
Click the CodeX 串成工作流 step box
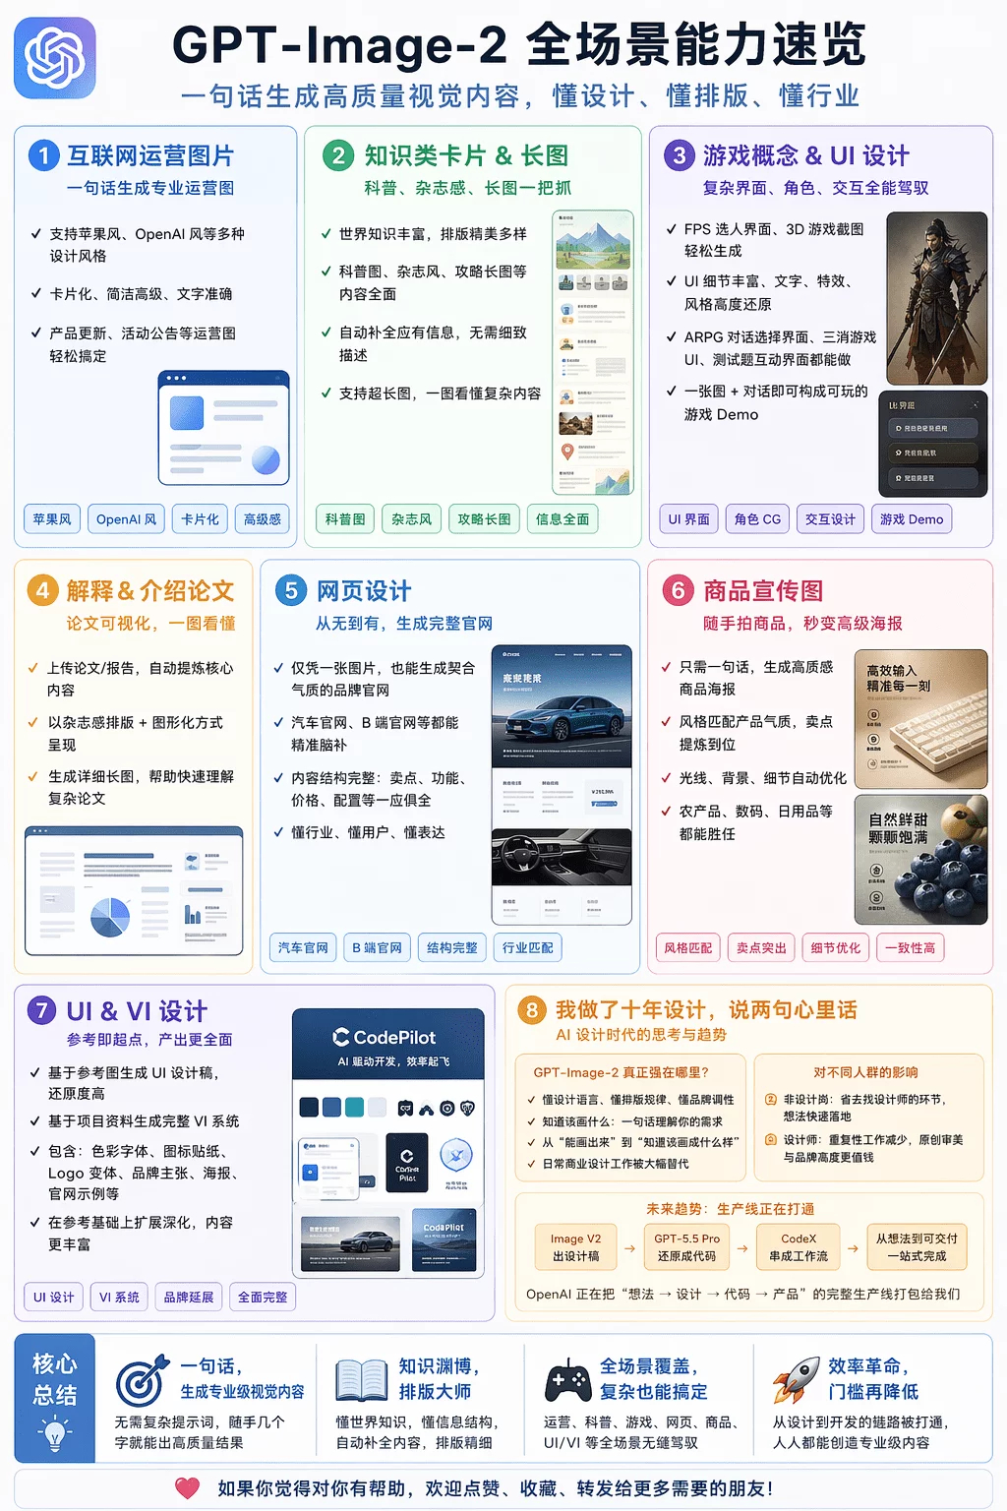(x=799, y=1247)
